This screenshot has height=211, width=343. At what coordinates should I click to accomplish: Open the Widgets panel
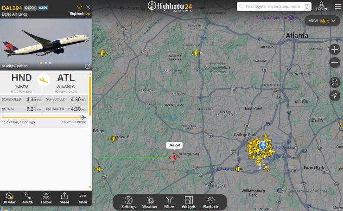(x=189, y=203)
